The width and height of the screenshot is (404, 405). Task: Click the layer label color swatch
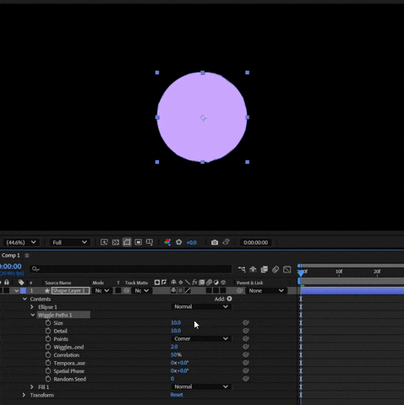24,290
